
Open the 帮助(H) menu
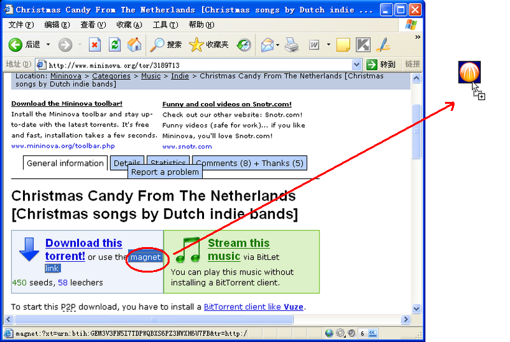pos(201,25)
